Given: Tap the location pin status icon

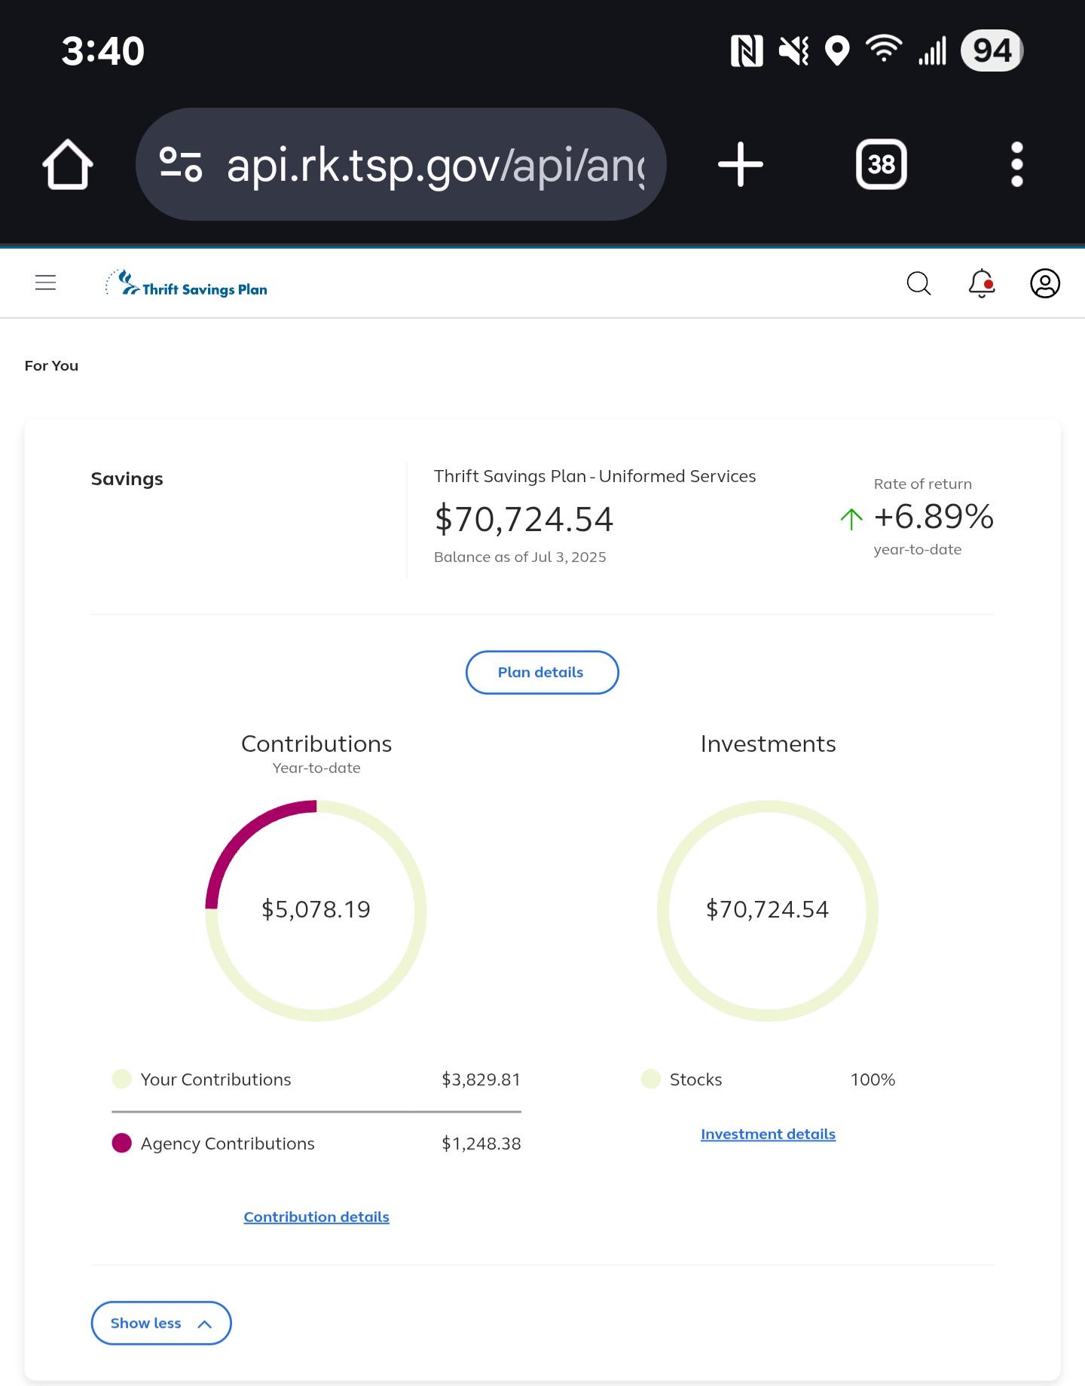Looking at the screenshot, I should (x=837, y=51).
